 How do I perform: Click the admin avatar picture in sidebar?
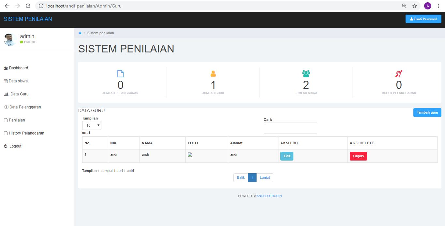[10, 39]
